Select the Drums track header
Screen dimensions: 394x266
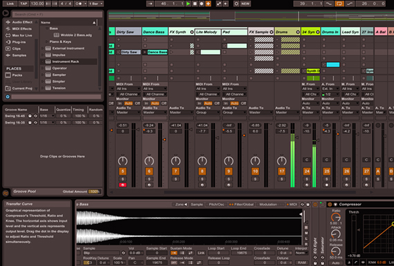[x=288, y=32]
